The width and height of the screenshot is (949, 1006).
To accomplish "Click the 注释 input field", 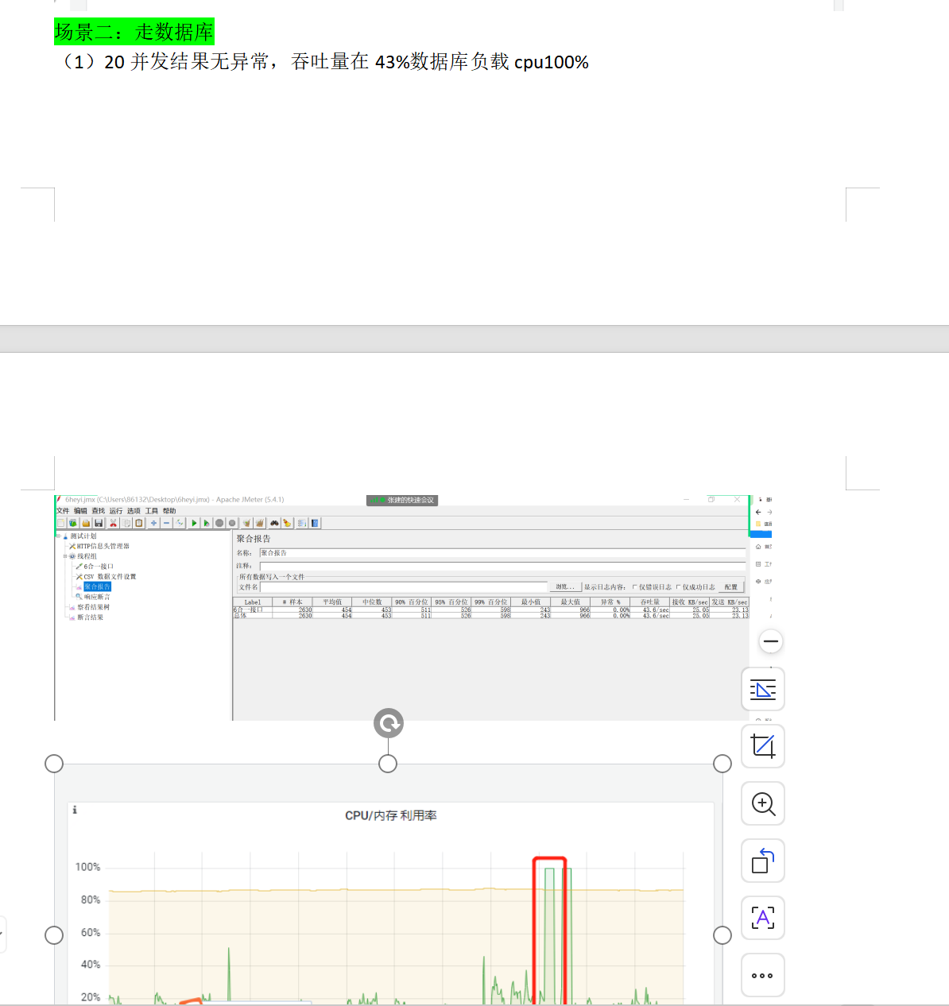I will pyautogui.click(x=502, y=566).
